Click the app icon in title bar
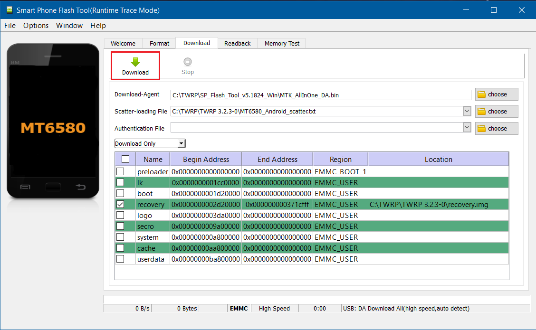The height and width of the screenshot is (330, 536). click(x=10, y=10)
